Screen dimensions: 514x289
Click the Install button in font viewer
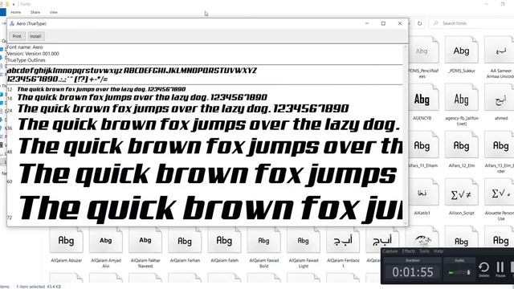tap(35, 36)
